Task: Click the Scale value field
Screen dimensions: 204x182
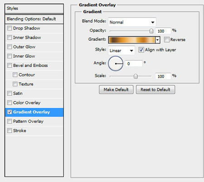Action: 163,76
